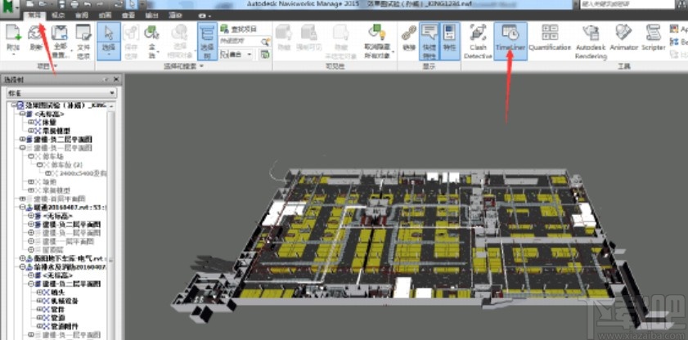Image resolution: width=688 pixels, height=340 pixels.
Task: Click the Navisworks application menu logo
Action: coord(10,7)
